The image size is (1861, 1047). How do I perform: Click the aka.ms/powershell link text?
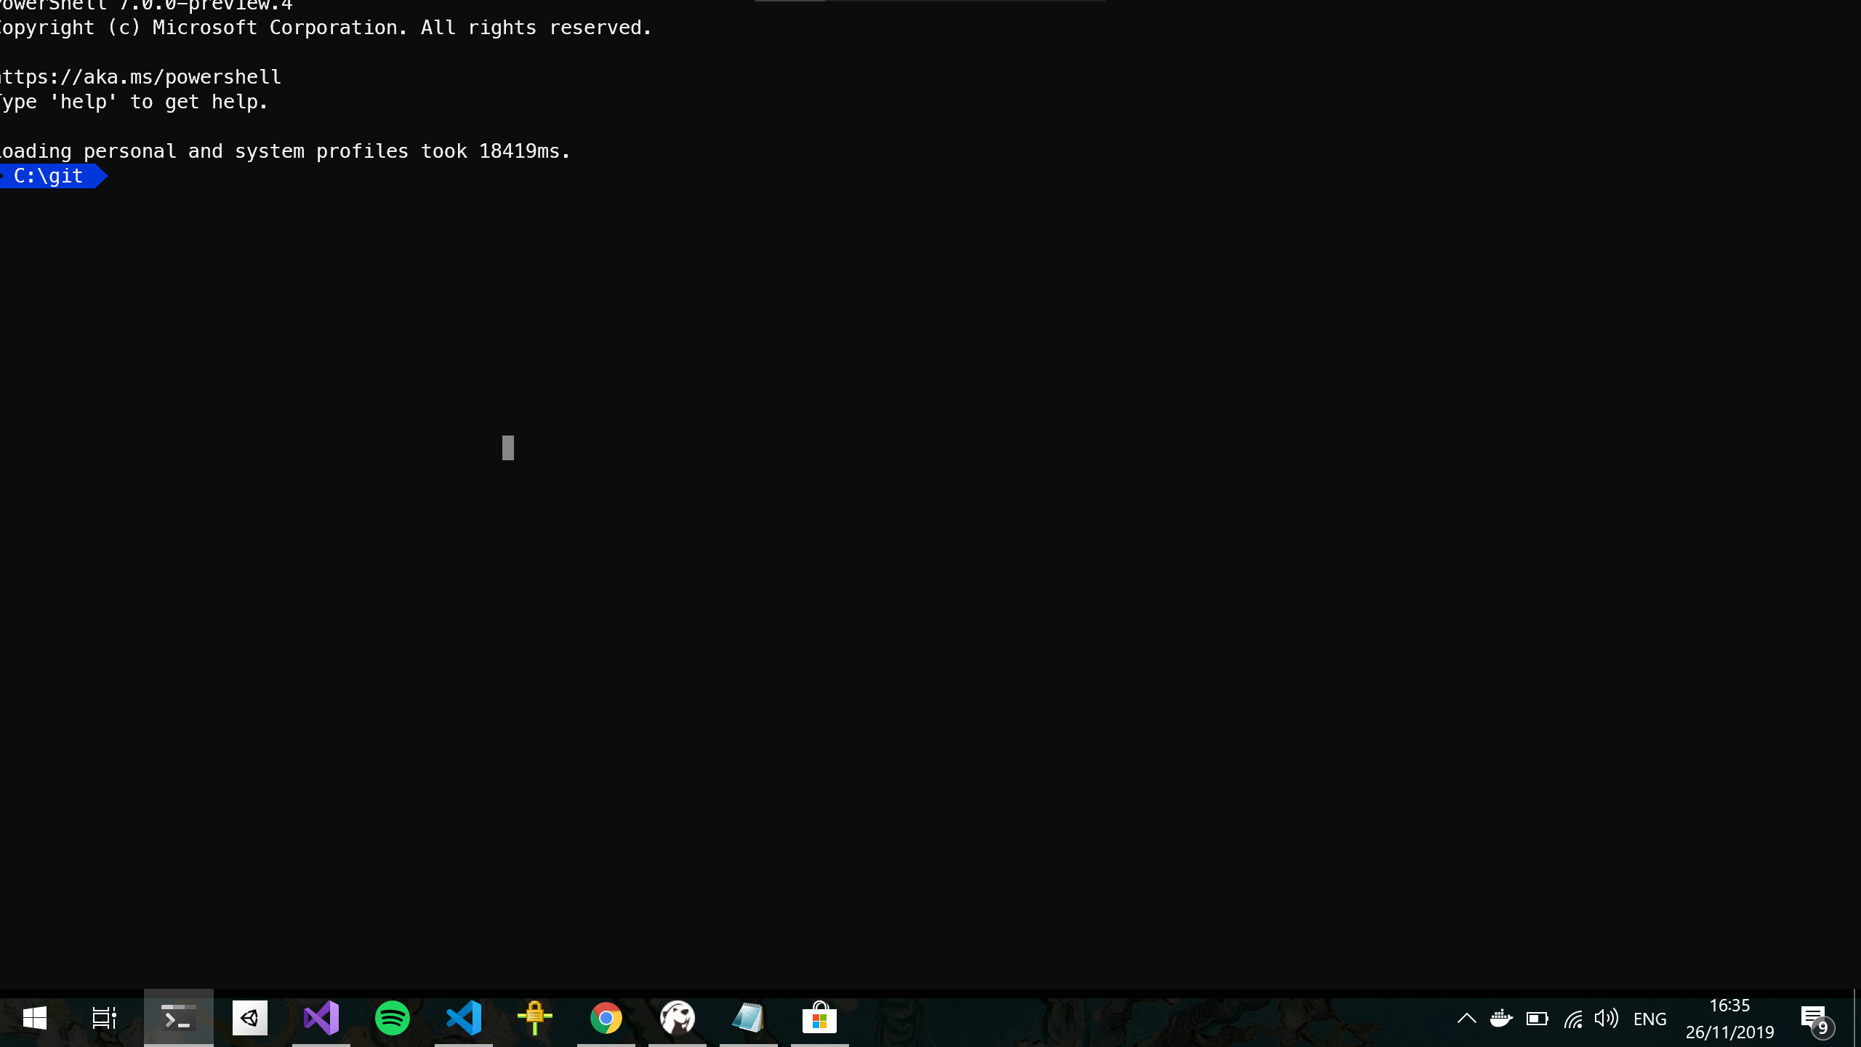[140, 76]
